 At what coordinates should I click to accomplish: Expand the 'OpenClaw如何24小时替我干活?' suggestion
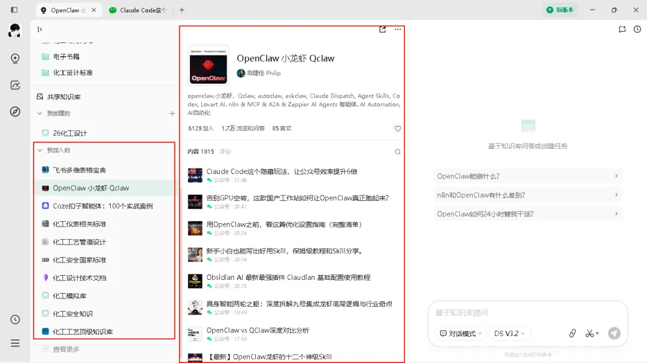528,214
